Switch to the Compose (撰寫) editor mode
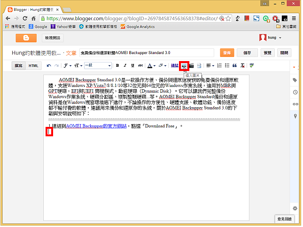 pyautogui.click(x=18, y=66)
